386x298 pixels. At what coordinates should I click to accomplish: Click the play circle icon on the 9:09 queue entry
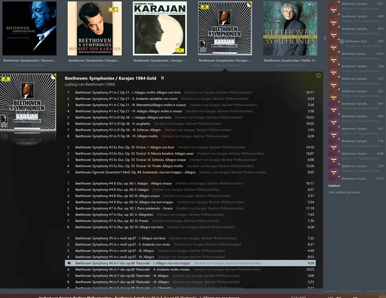click(342, 41)
